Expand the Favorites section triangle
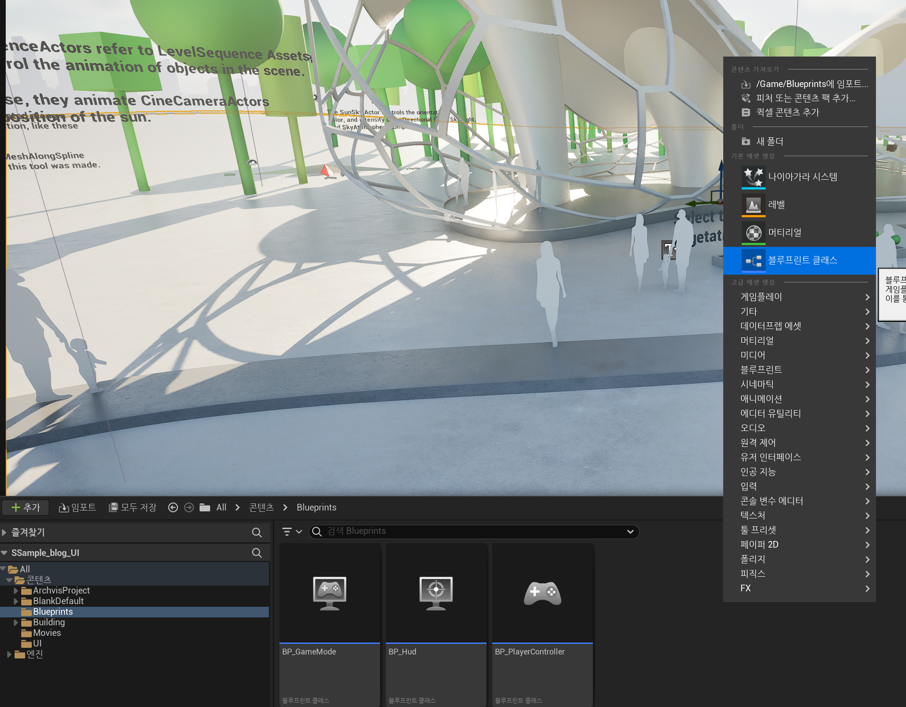 tap(4, 532)
